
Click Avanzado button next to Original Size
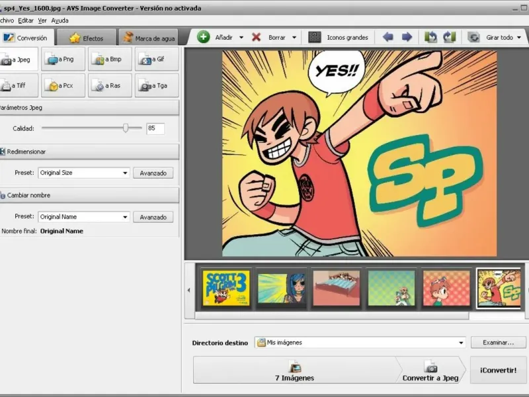(x=153, y=173)
